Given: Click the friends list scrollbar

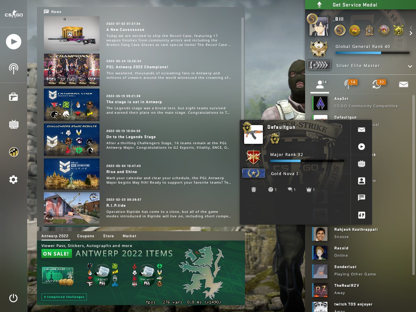Looking at the screenshot, I should click(414, 185).
